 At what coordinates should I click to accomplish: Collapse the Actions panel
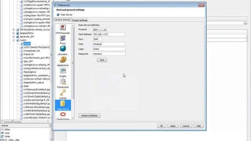pyautogui.click(x=50, y=126)
